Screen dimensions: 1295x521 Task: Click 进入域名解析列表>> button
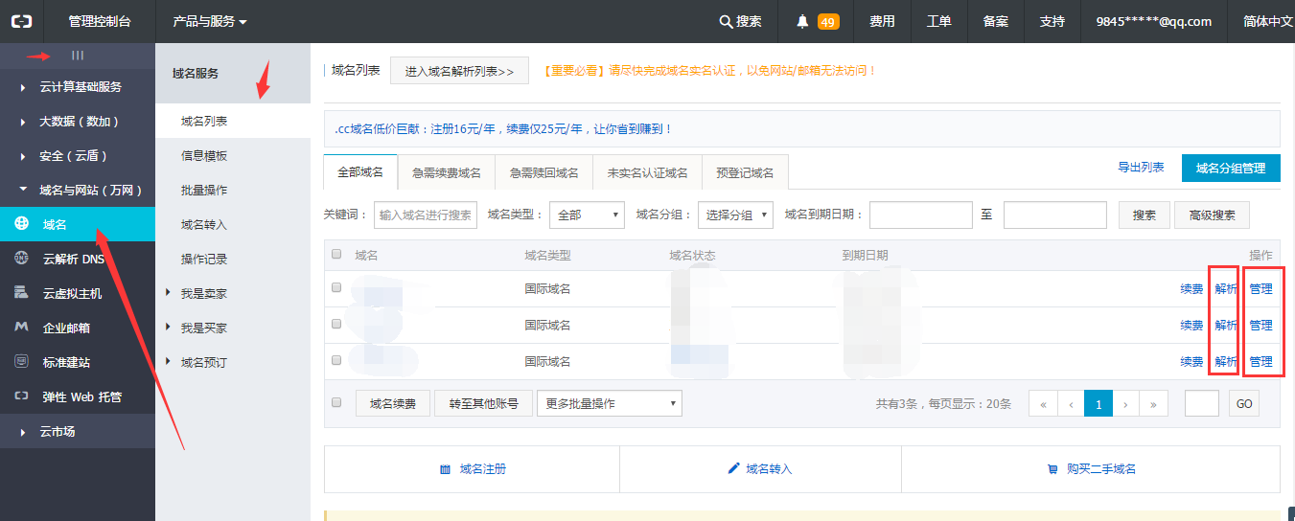click(459, 71)
